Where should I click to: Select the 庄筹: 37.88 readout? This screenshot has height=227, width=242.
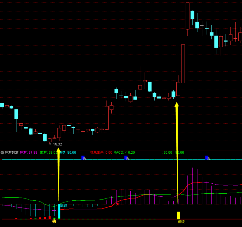click(29, 153)
